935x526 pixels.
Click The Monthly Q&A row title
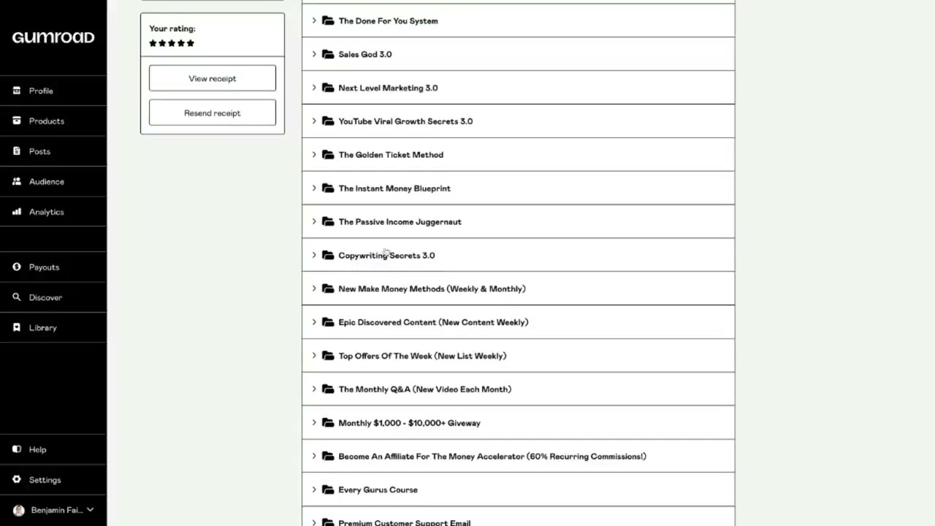tap(424, 389)
